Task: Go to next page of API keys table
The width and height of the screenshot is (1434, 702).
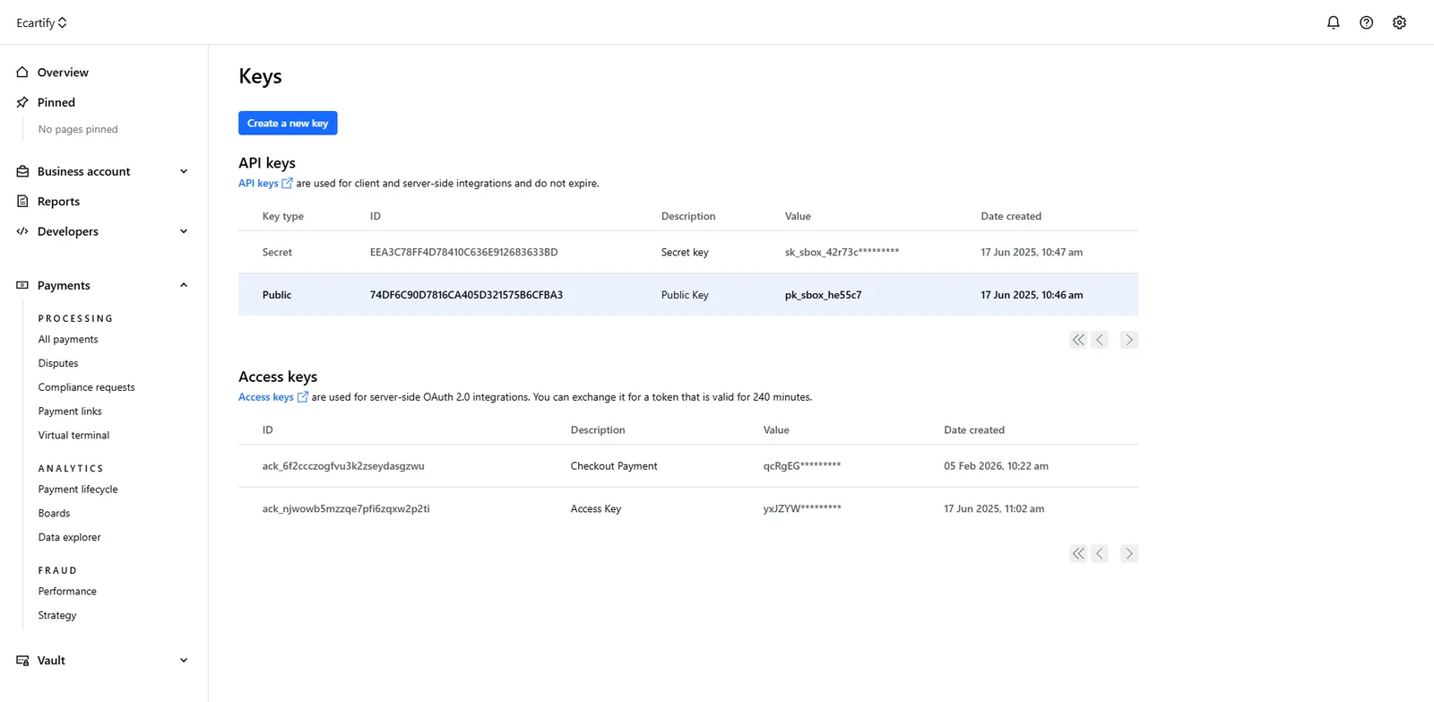Action: pos(1129,340)
